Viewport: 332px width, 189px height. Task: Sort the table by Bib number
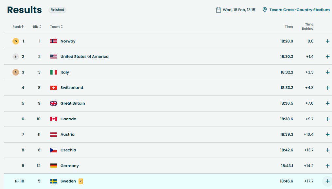[37, 27]
